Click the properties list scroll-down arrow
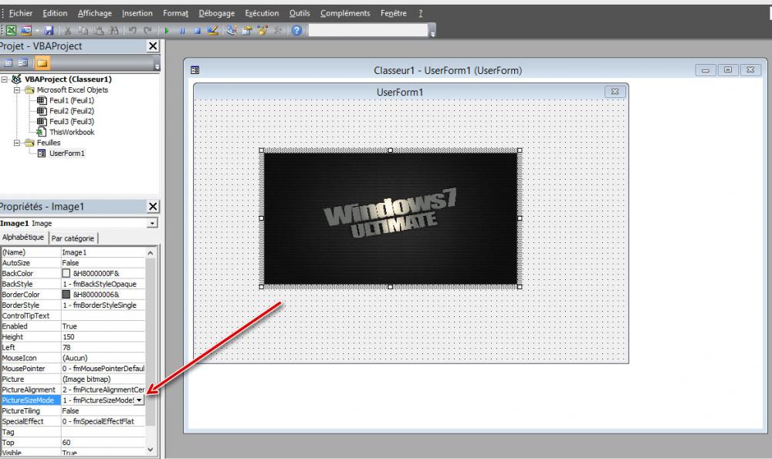This screenshot has height=459, width=772. 151,450
